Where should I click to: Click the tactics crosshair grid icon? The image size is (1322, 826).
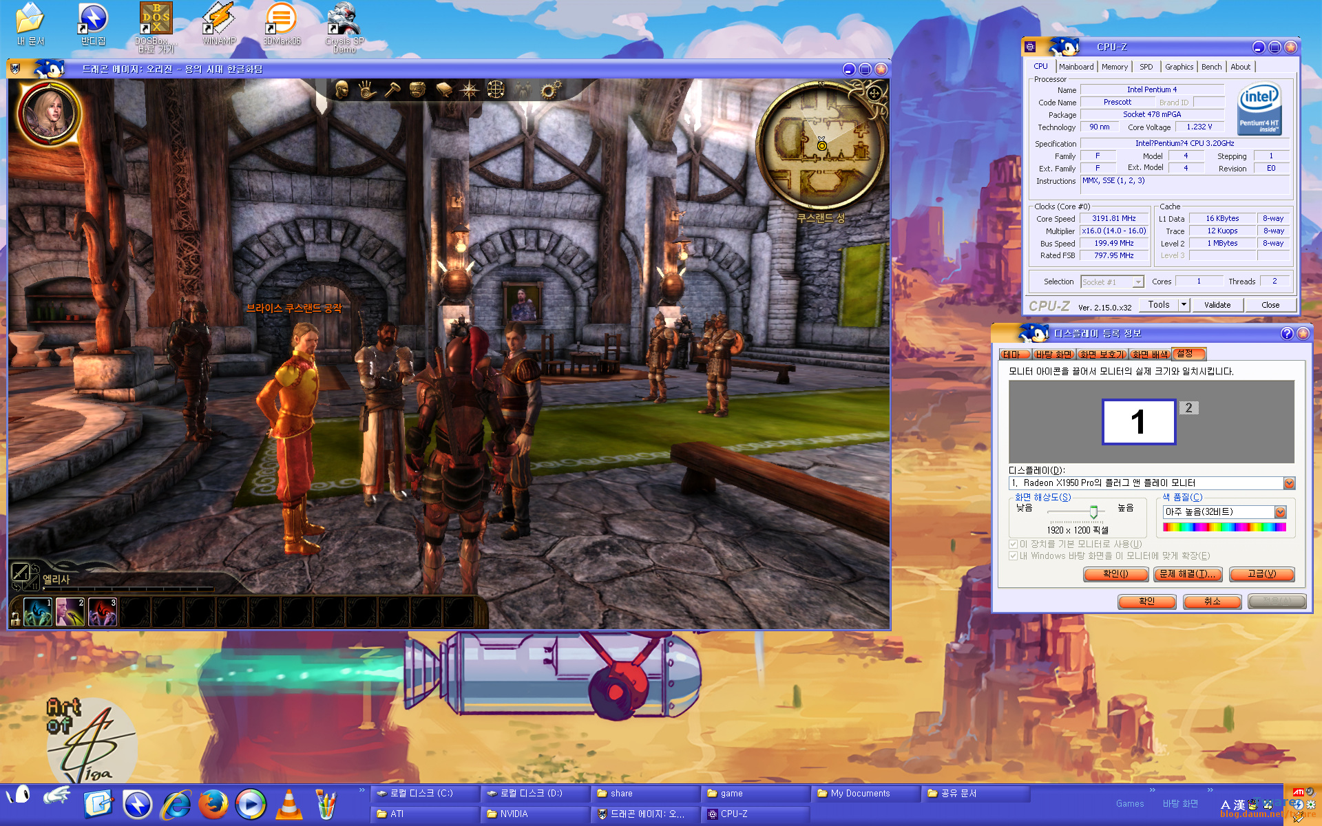[x=496, y=89]
